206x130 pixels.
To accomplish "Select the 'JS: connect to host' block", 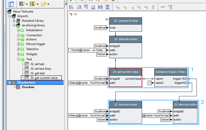I will (x=126, y=21).
